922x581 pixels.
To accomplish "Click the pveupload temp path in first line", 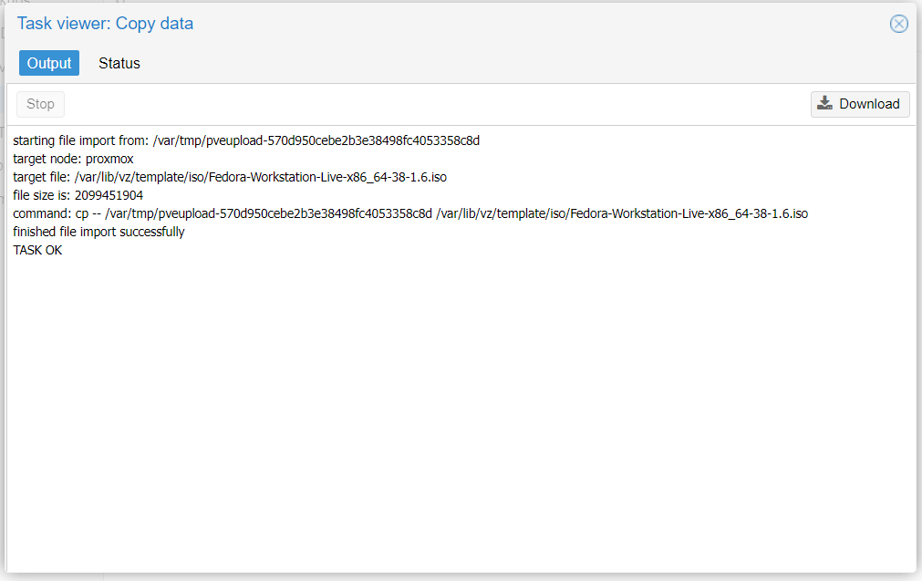I will (316, 140).
